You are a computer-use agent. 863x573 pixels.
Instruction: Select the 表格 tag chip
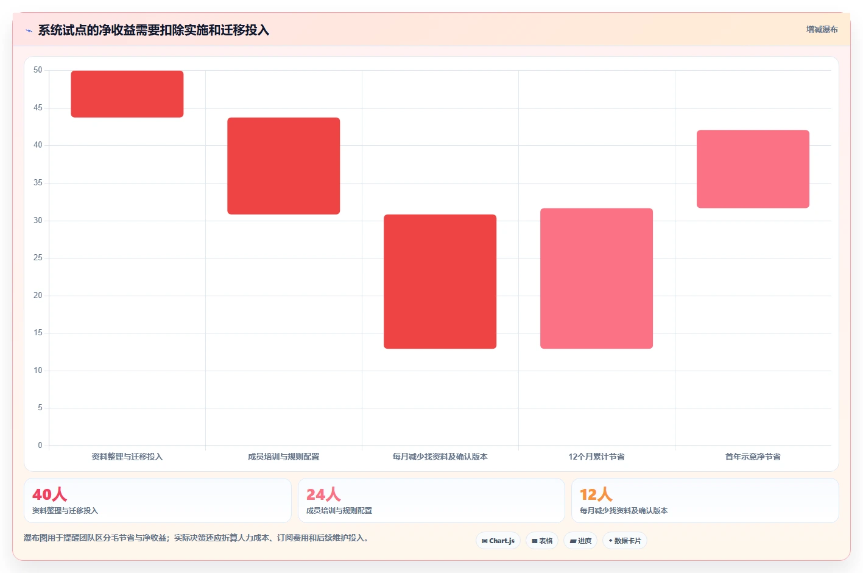[542, 541]
